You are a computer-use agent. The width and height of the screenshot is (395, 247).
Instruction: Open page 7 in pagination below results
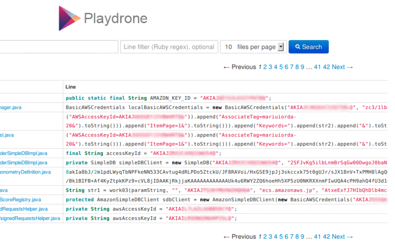pos(292,237)
